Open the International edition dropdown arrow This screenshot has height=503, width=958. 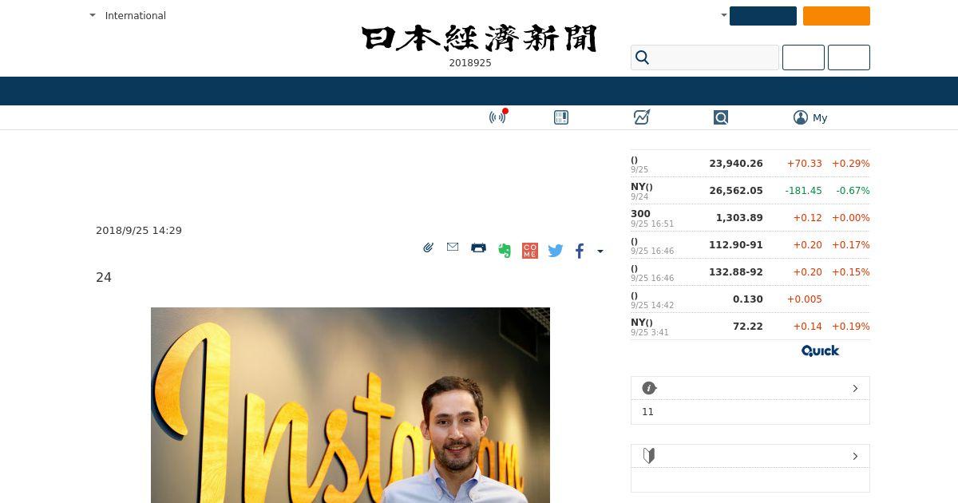click(93, 15)
